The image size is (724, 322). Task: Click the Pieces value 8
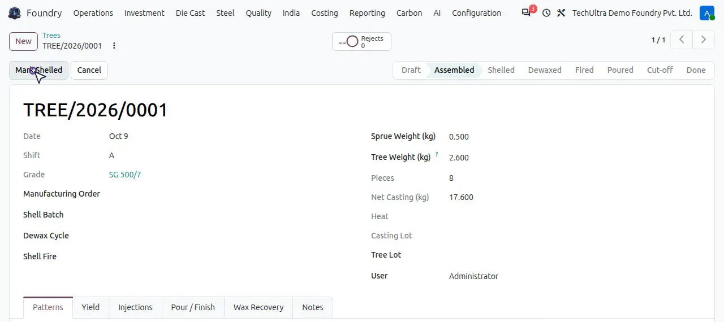[x=451, y=178]
